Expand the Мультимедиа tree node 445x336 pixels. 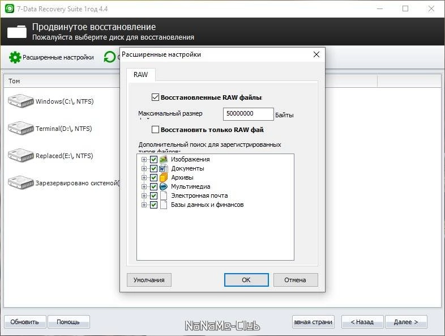(144, 186)
